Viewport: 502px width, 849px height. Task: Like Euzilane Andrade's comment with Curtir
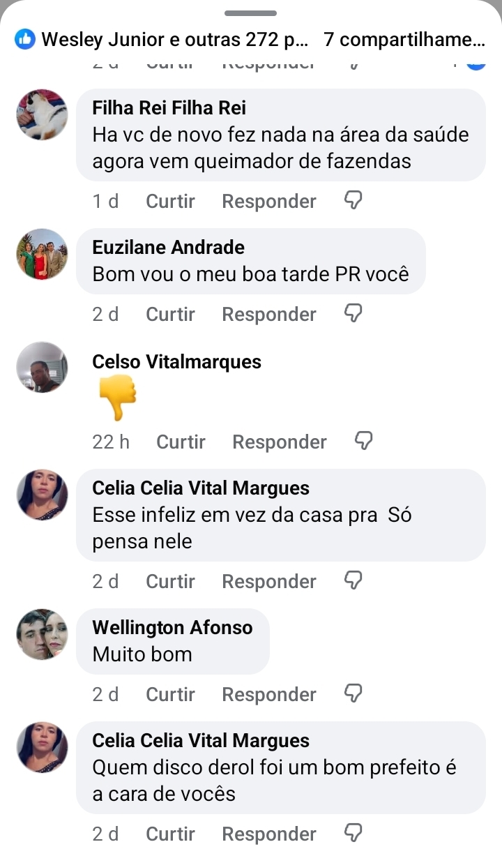[x=170, y=315]
